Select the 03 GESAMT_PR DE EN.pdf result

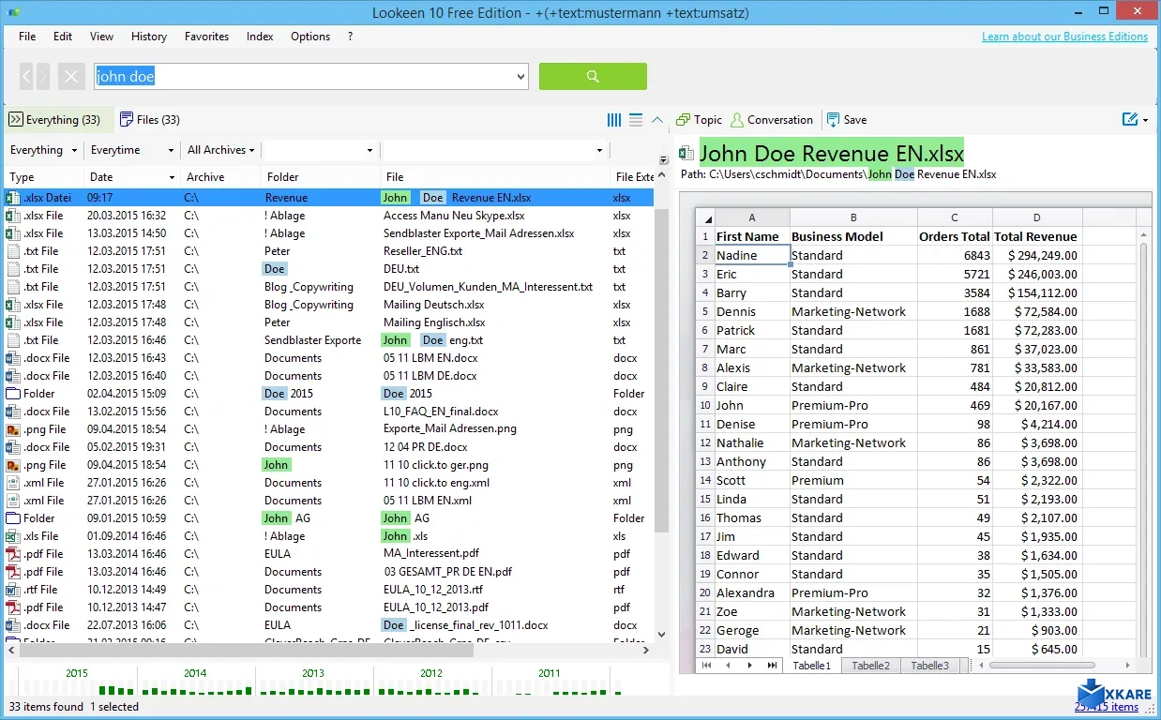[x=329, y=572]
